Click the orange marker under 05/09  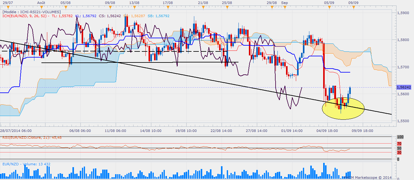click(x=329, y=7)
